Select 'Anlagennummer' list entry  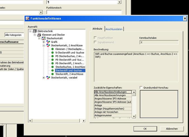tap(113, 116)
